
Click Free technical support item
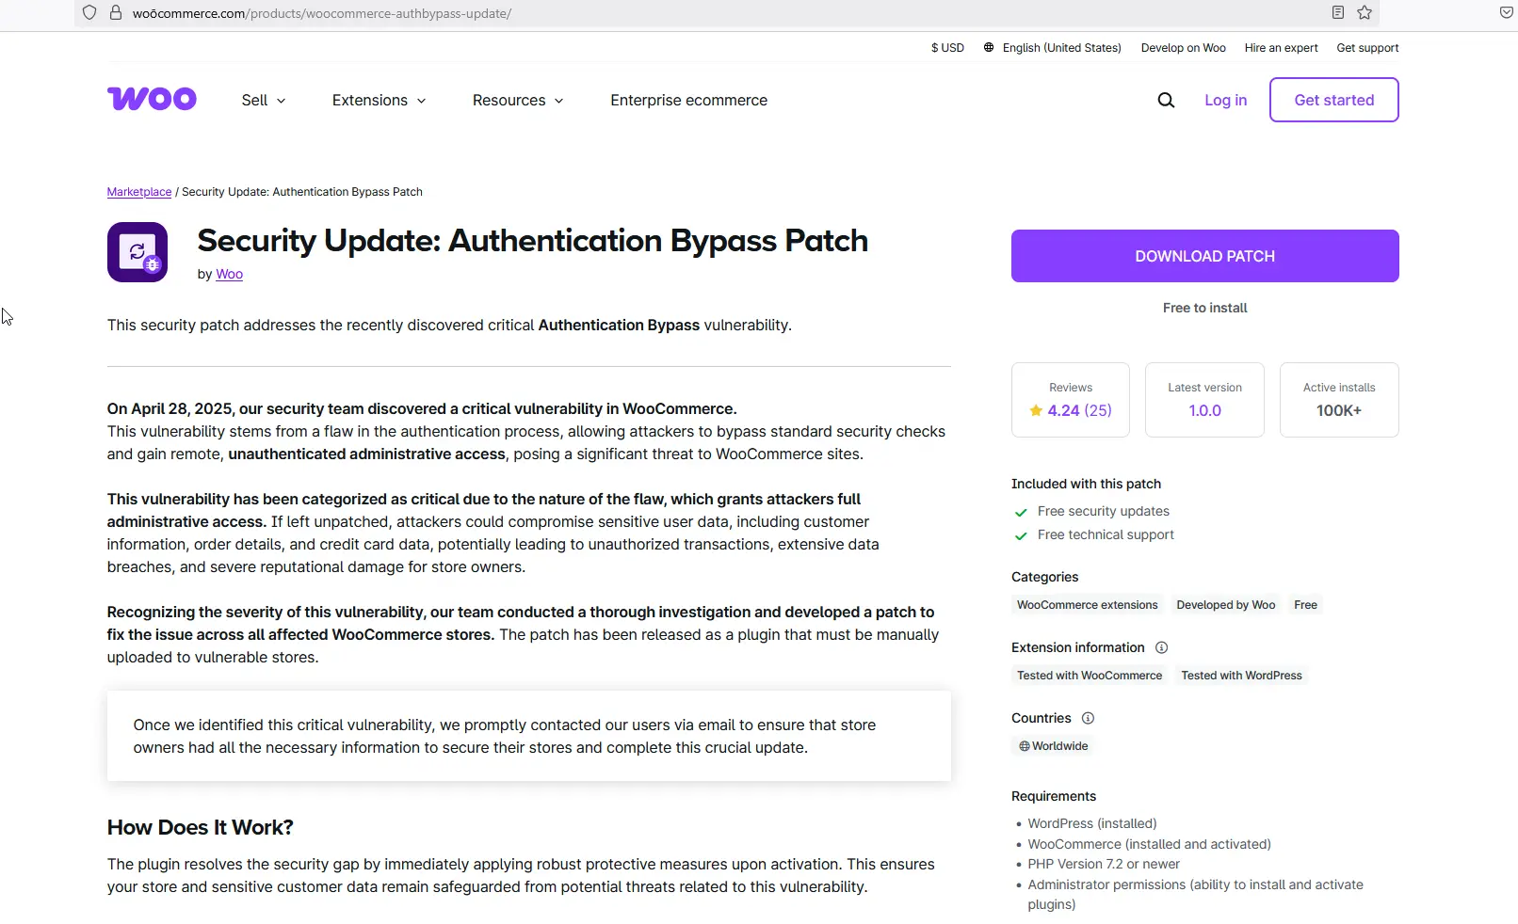(1106, 534)
